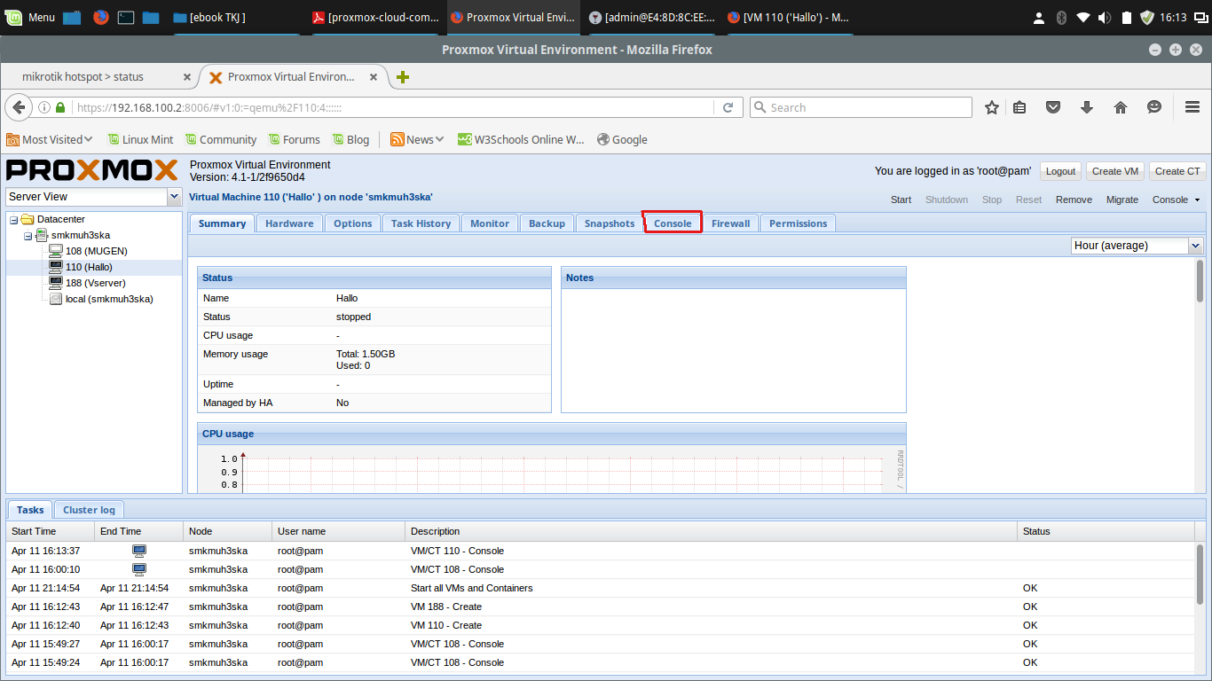1212x681 pixels.
Task: Collapse the smkmuh3ska node expander
Action: pos(28,236)
